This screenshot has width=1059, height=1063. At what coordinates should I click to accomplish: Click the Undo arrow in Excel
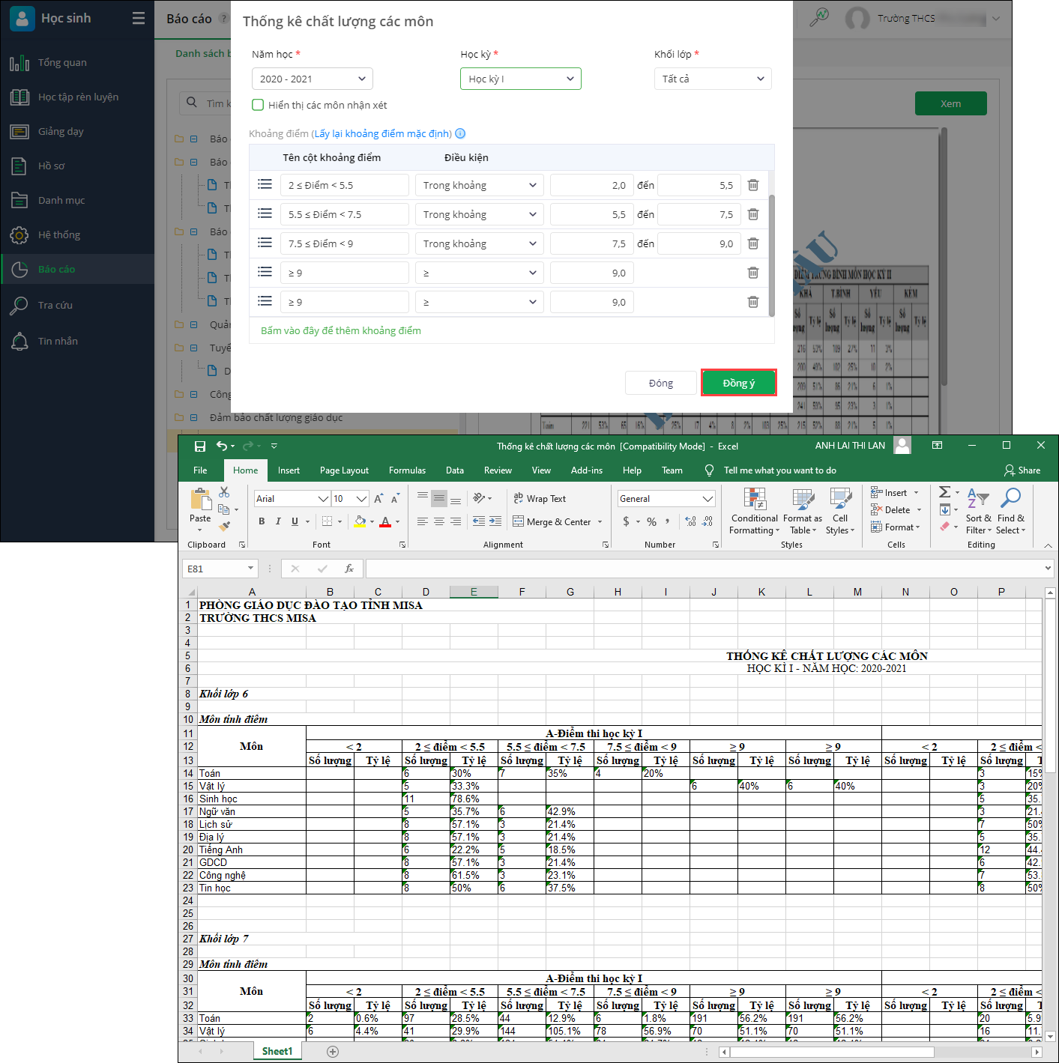(222, 446)
